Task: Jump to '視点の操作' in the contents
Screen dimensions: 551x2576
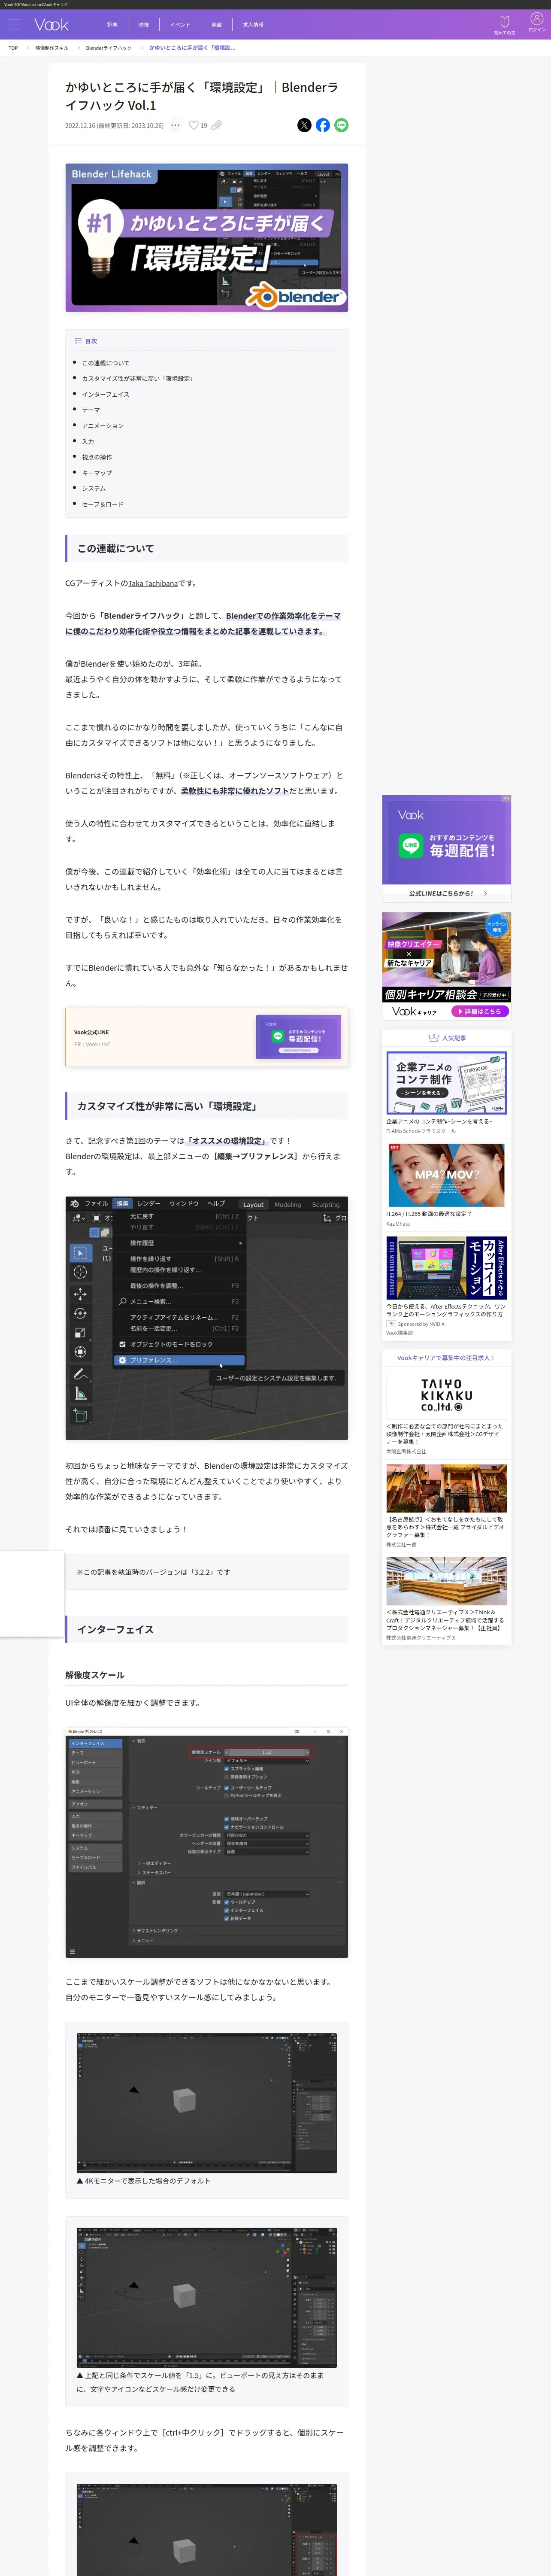Action: click(97, 457)
